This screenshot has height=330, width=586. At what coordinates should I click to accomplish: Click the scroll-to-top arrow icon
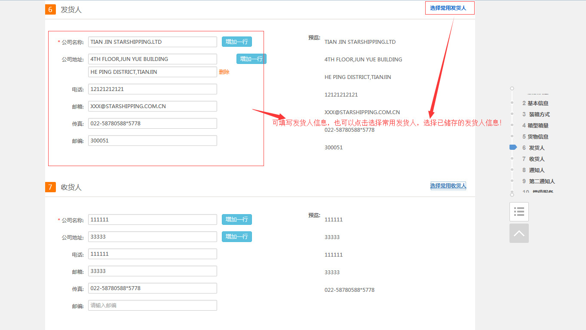tap(519, 233)
